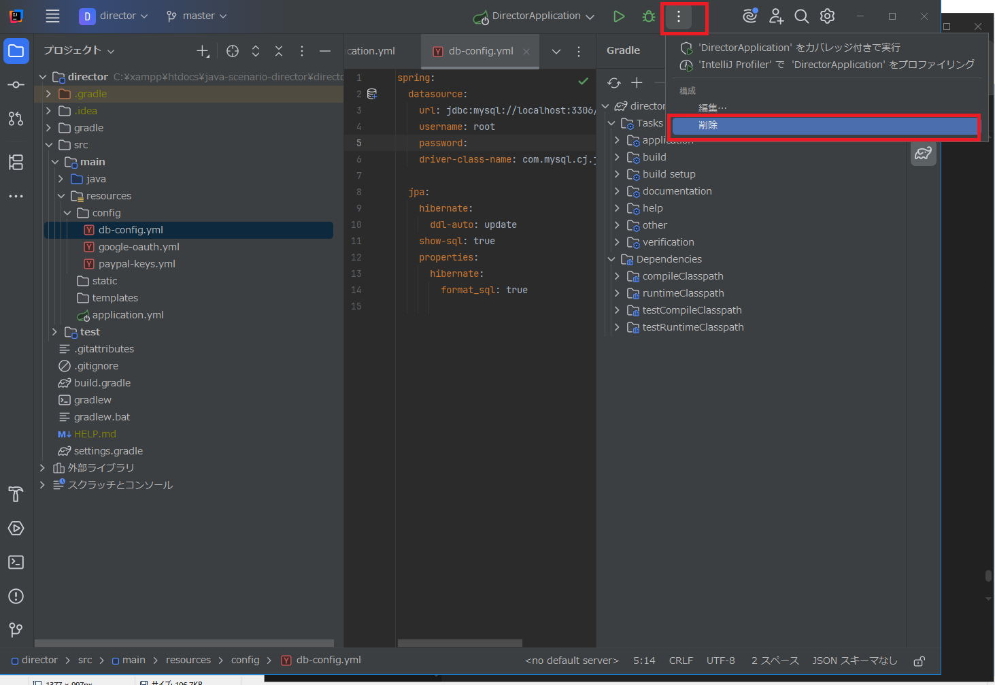The width and height of the screenshot is (995, 685).
Task: Open the Terminal tool window
Action: click(x=16, y=562)
